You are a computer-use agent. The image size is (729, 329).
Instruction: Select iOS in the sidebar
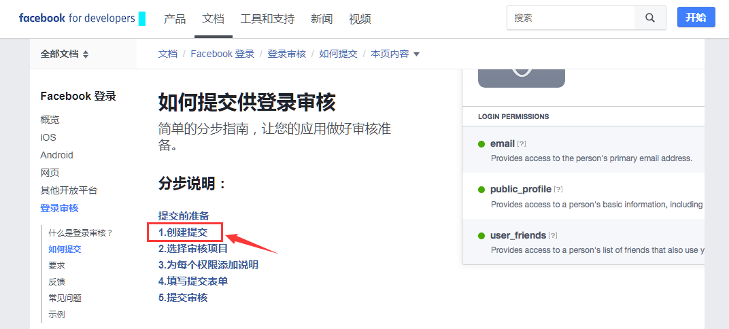coord(48,137)
